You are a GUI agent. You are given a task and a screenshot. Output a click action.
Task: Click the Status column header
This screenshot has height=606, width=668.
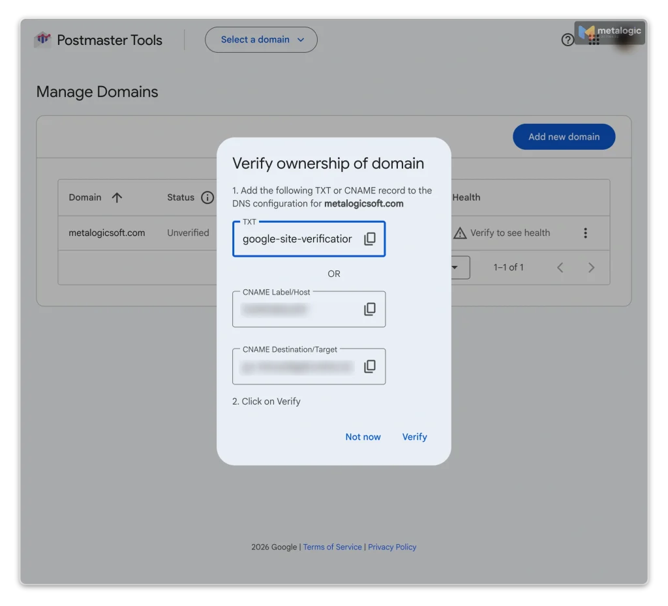pos(181,197)
